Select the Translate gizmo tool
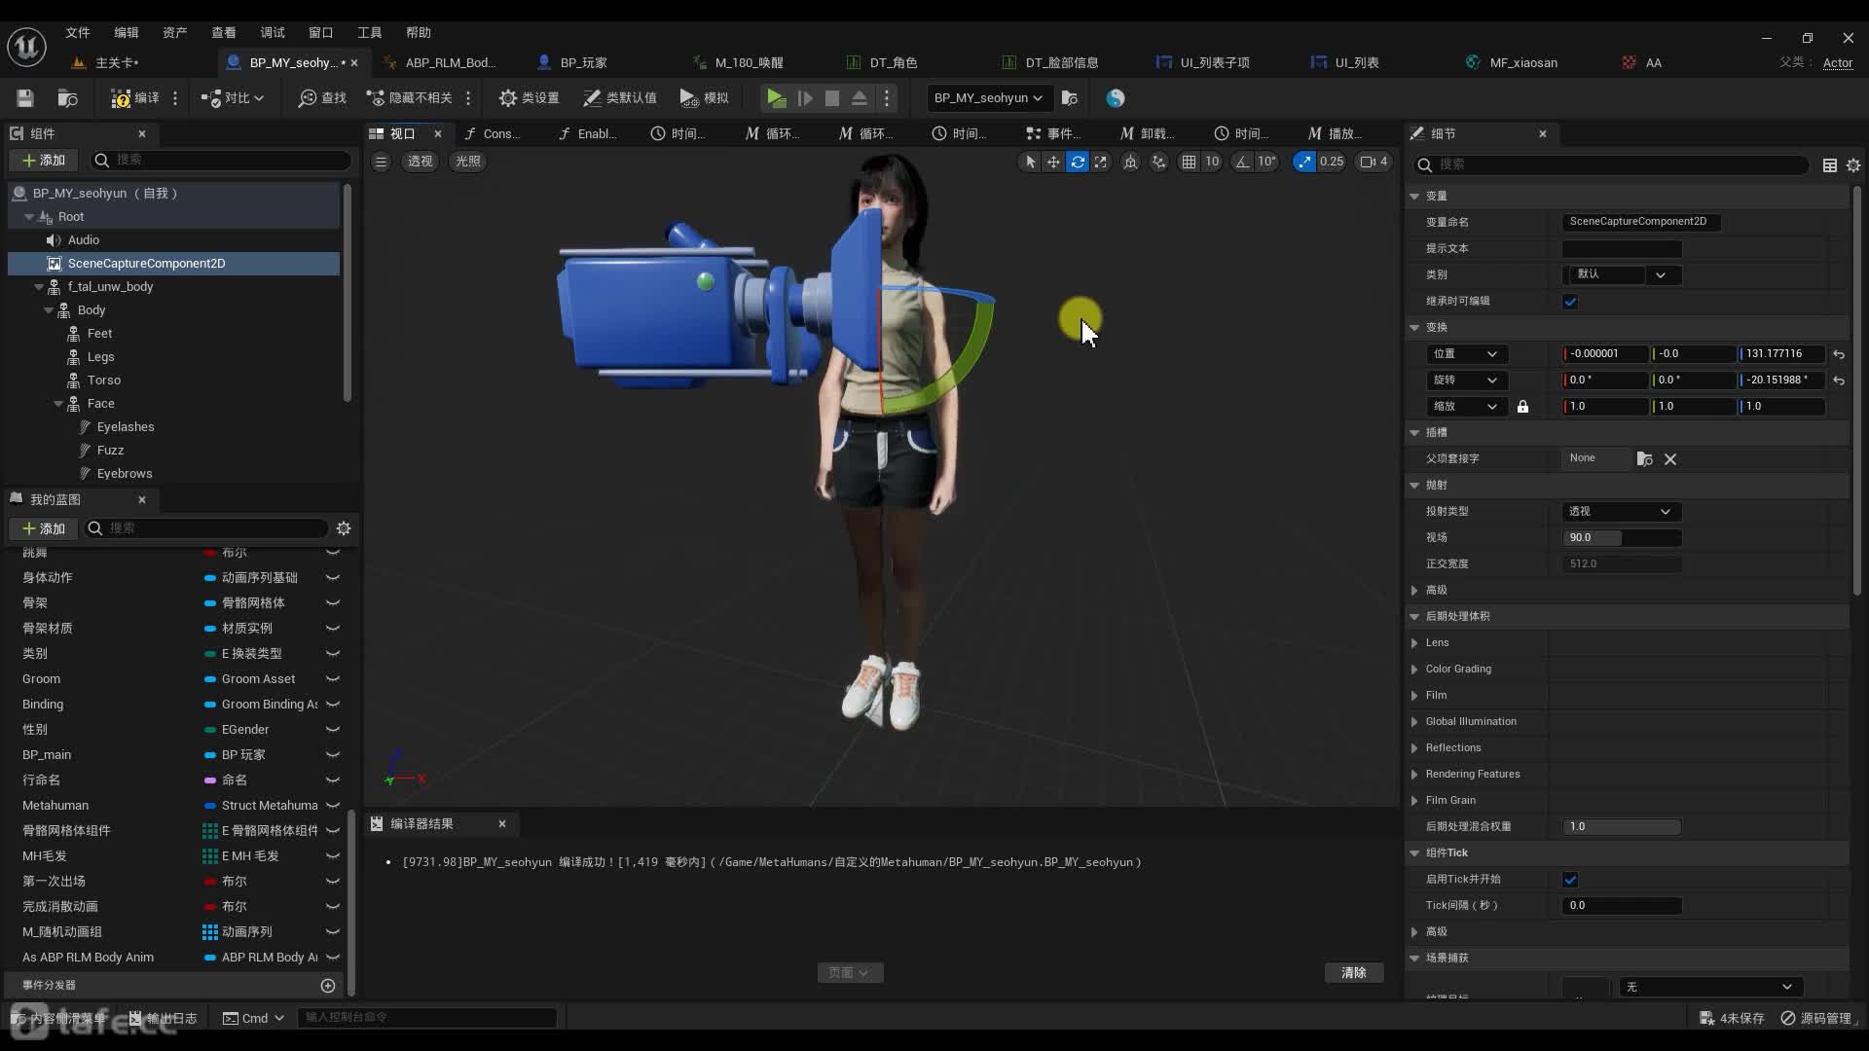 (1053, 162)
